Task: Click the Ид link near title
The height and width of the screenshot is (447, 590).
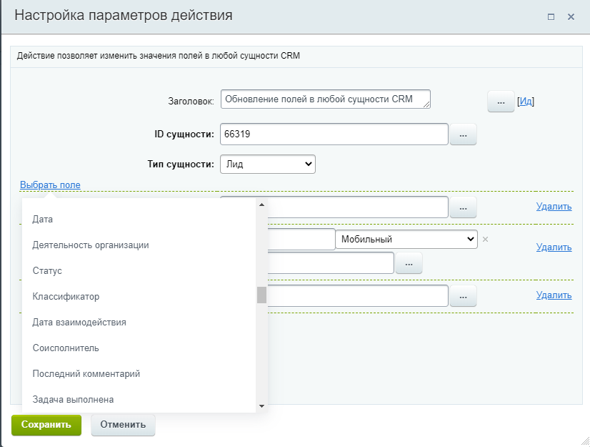Action: click(x=526, y=102)
